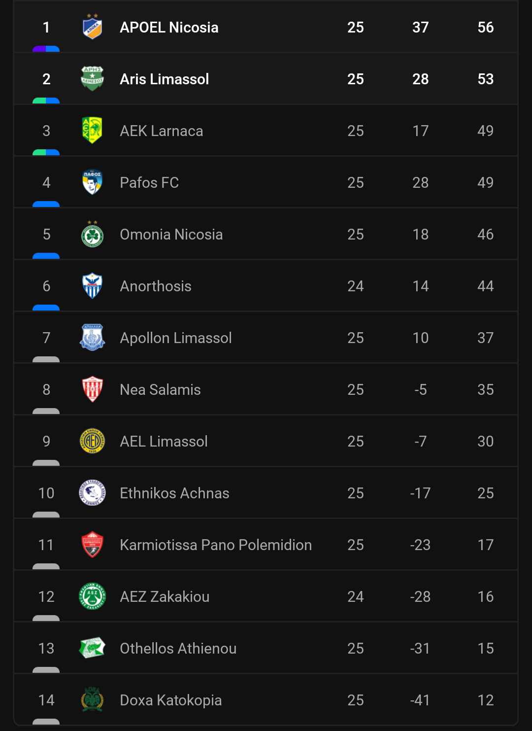Tap the purple-blue qualification marker under rank 1

coord(46,49)
